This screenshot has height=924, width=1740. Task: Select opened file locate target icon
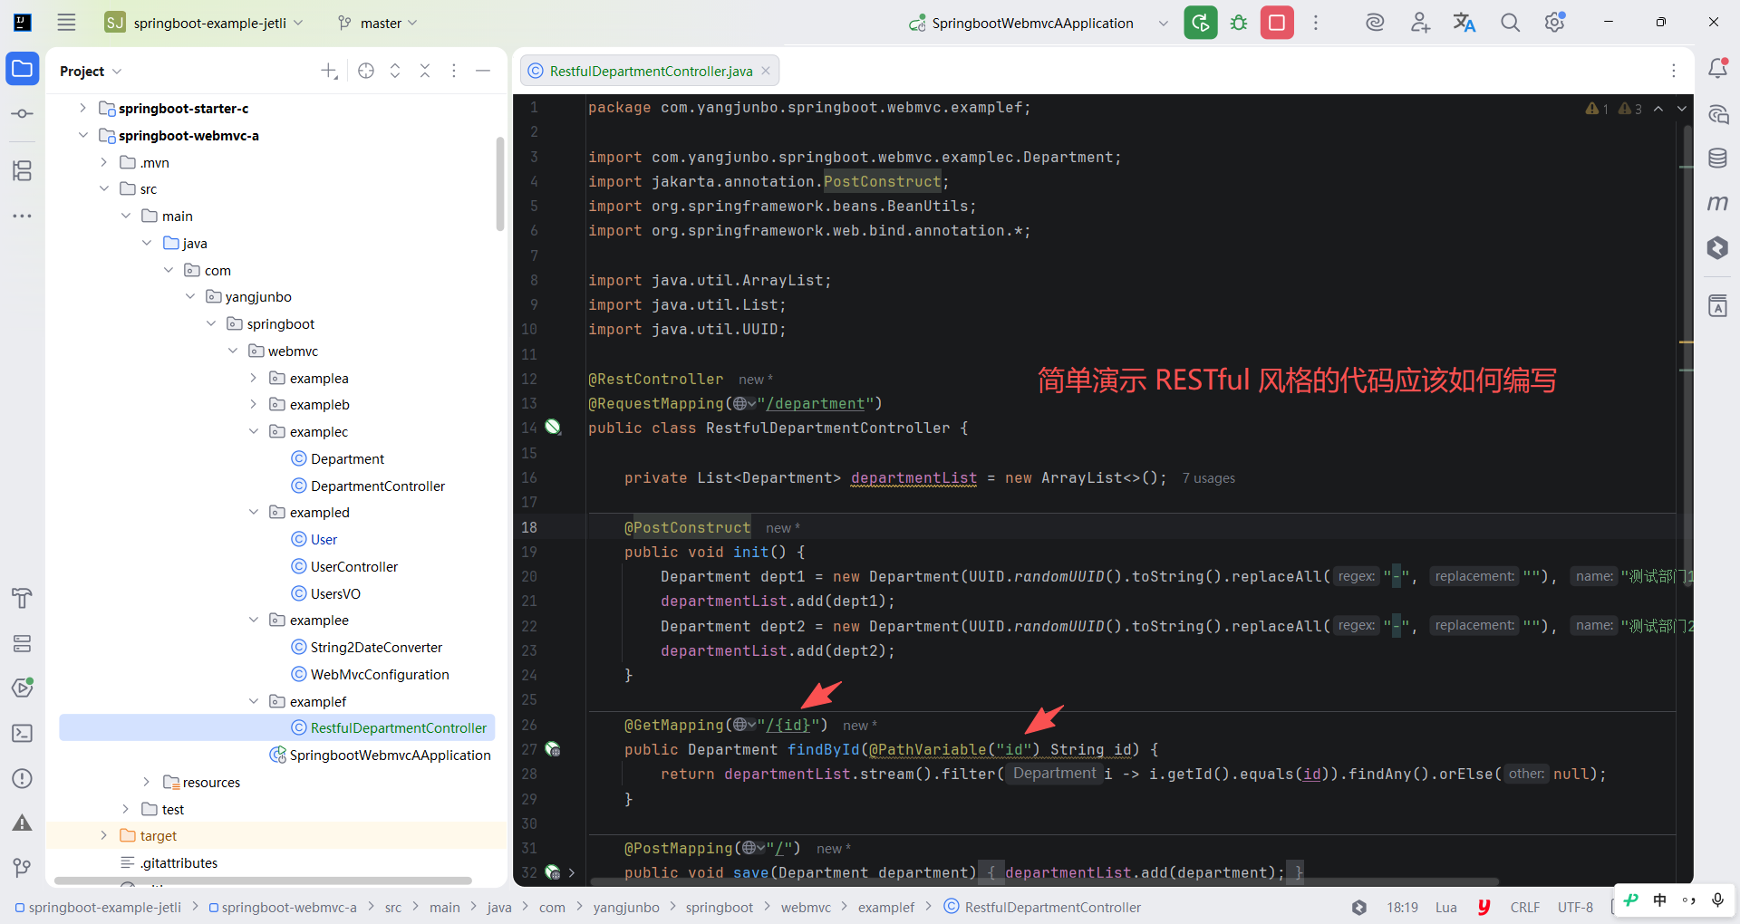click(x=366, y=71)
